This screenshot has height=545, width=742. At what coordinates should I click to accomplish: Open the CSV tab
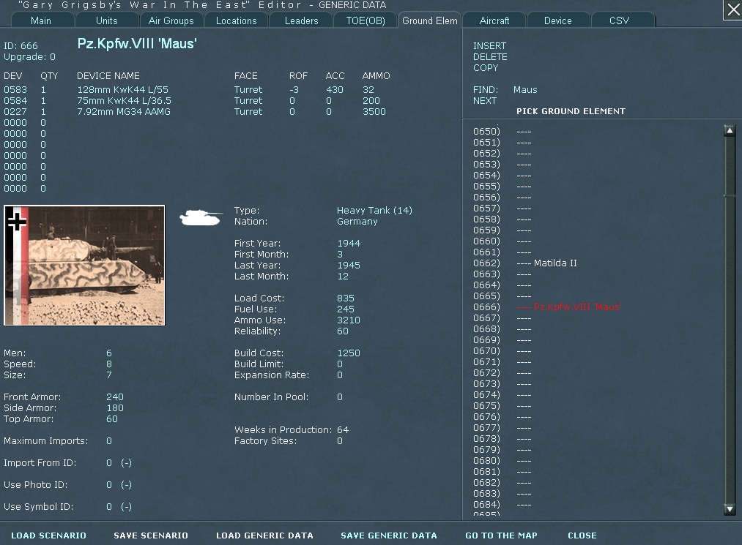point(619,20)
